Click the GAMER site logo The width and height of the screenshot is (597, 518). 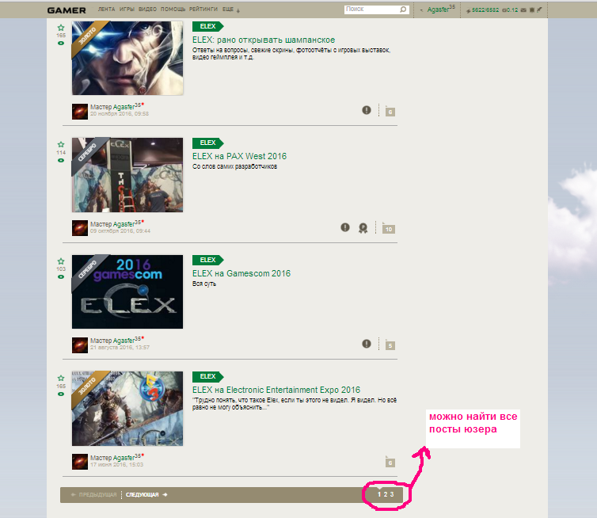pos(66,10)
